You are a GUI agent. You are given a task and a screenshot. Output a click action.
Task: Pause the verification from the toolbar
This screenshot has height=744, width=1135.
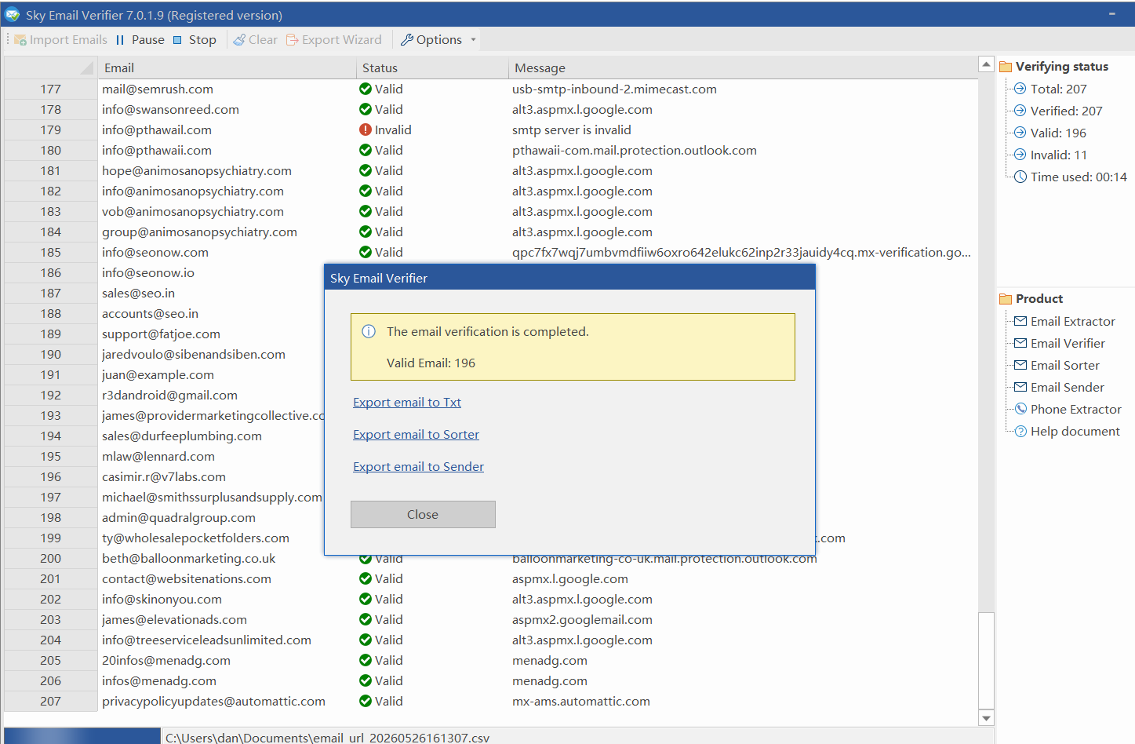point(140,40)
